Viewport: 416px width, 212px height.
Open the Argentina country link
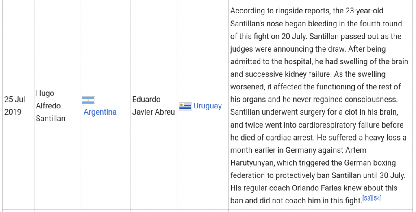pyautogui.click(x=100, y=112)
